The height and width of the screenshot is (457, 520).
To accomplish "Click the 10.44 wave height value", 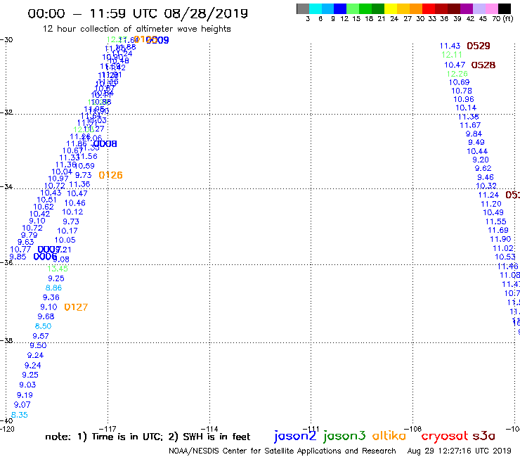I will click(x=477, y=151).
